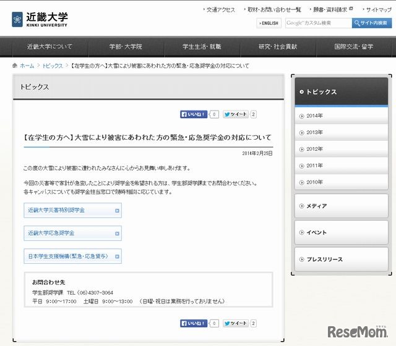This screenshot has width=396, height=346.
Task: Click arrow icon on 日本学生支援機構 button
Action: (117, 256)
